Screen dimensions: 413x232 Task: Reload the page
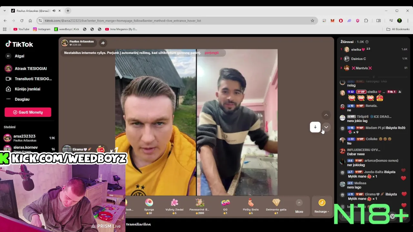[x=22, y=21]
